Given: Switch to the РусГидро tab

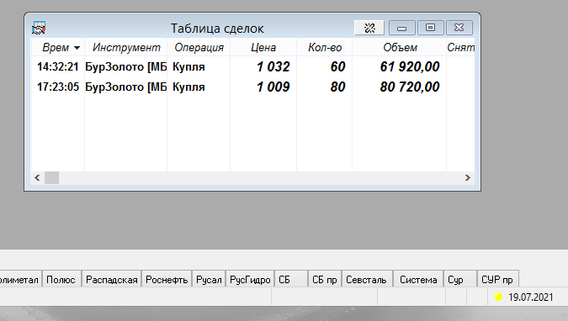Looking at the screenshot, I should pos(250,280).
